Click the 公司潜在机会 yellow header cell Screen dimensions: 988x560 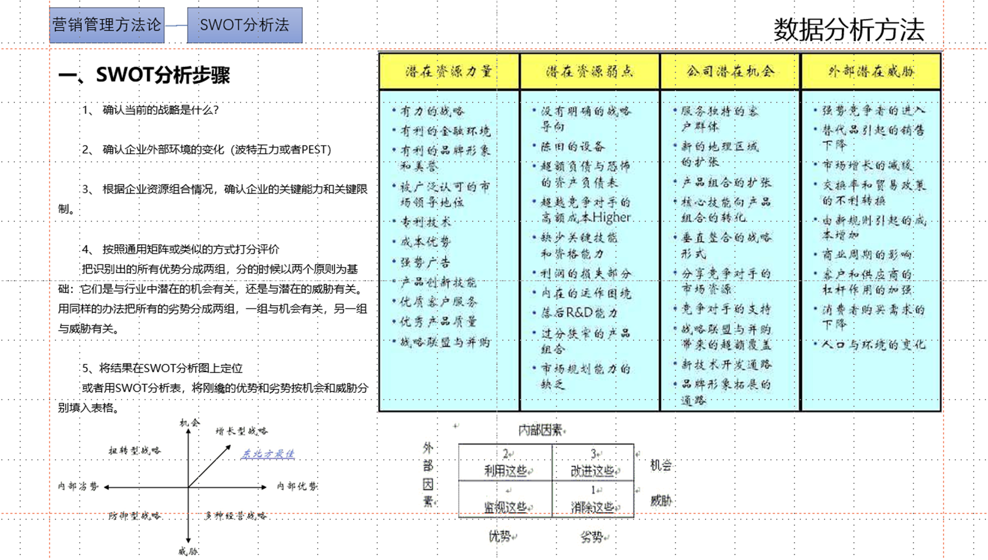(x=730, y=72)
